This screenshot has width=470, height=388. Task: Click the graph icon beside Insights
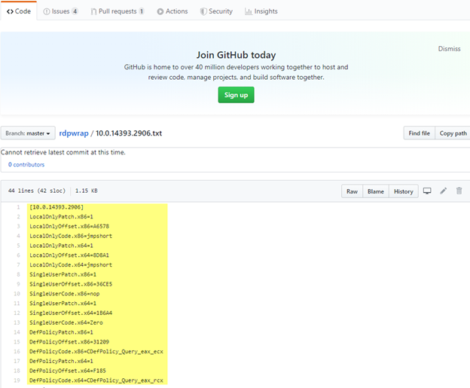pyautogui.click(x=249, y=11)
